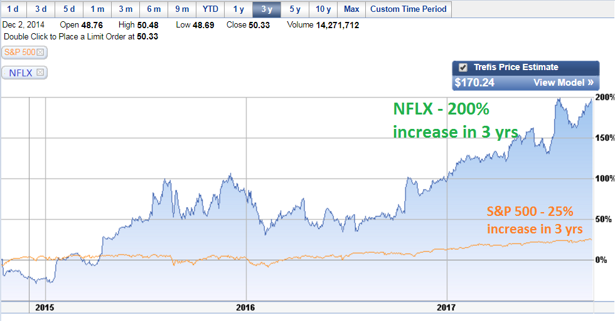This screenshot has width=615, height=321.
Task: Show the Max time range
Action: pos(351,9)
